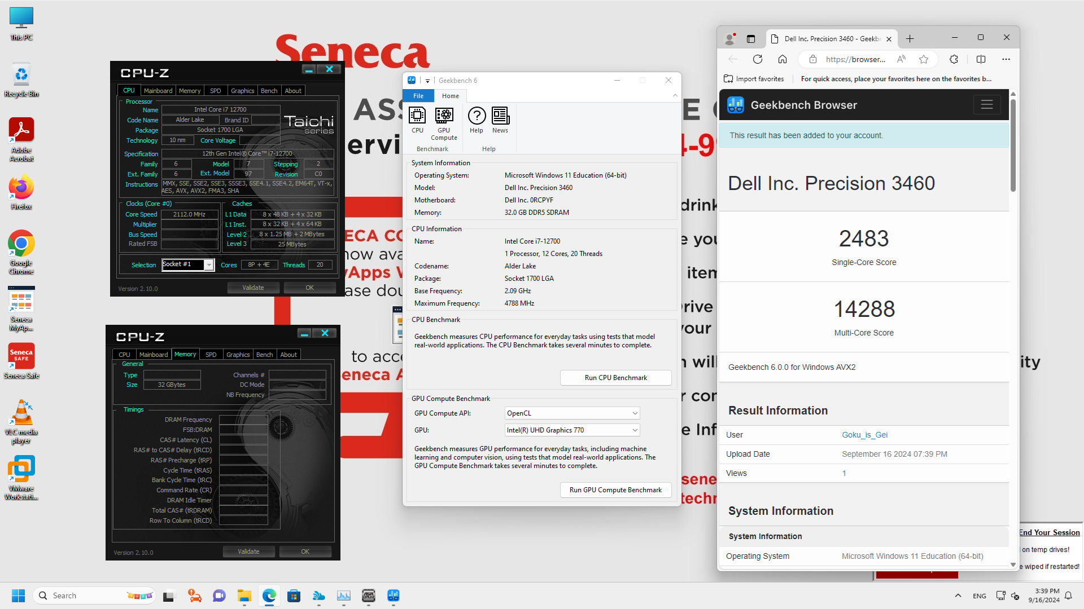This screenshot has width=1084, height=609.
Task: Open File Explorer from taskbar
Action: point(244,595)
